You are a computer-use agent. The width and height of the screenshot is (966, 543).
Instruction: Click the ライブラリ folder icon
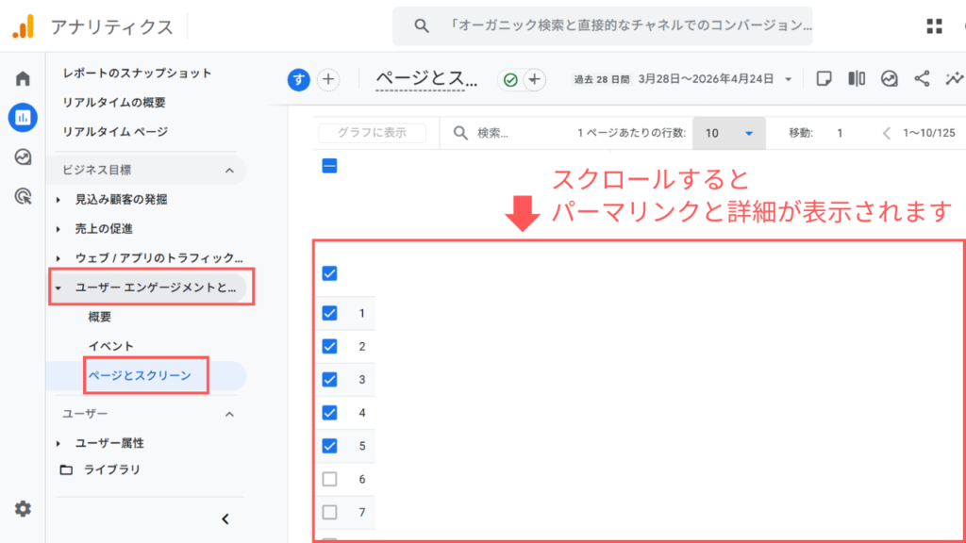click(66, 469)
